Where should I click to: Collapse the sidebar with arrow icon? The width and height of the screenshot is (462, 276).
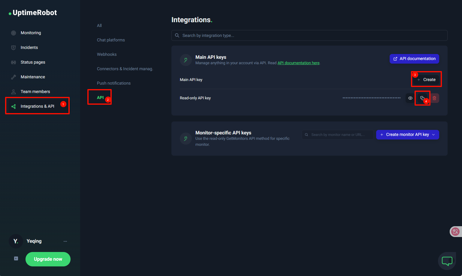point(16,259)
